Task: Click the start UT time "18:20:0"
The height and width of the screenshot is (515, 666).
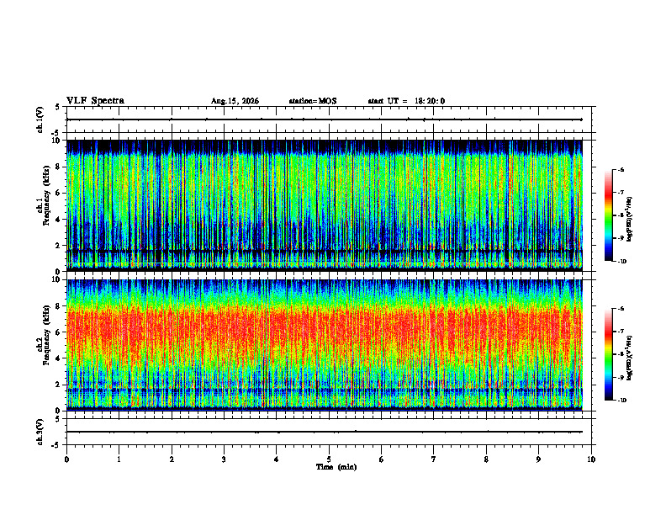Action: pyautogui.click(x=430, y=101)
